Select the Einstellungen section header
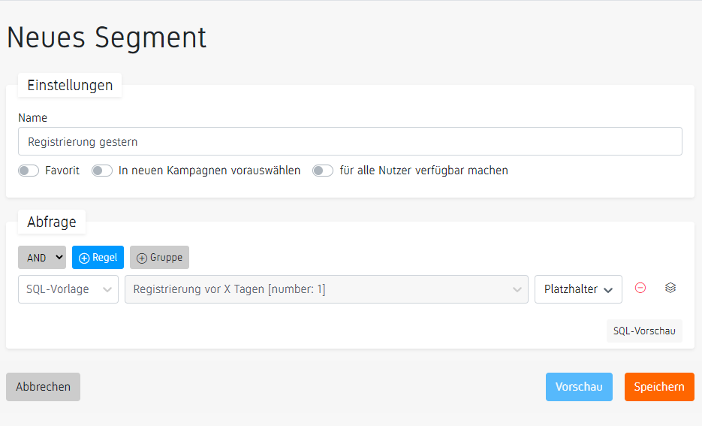This screenshot has height=426, width=702. (x=70, y=85)
